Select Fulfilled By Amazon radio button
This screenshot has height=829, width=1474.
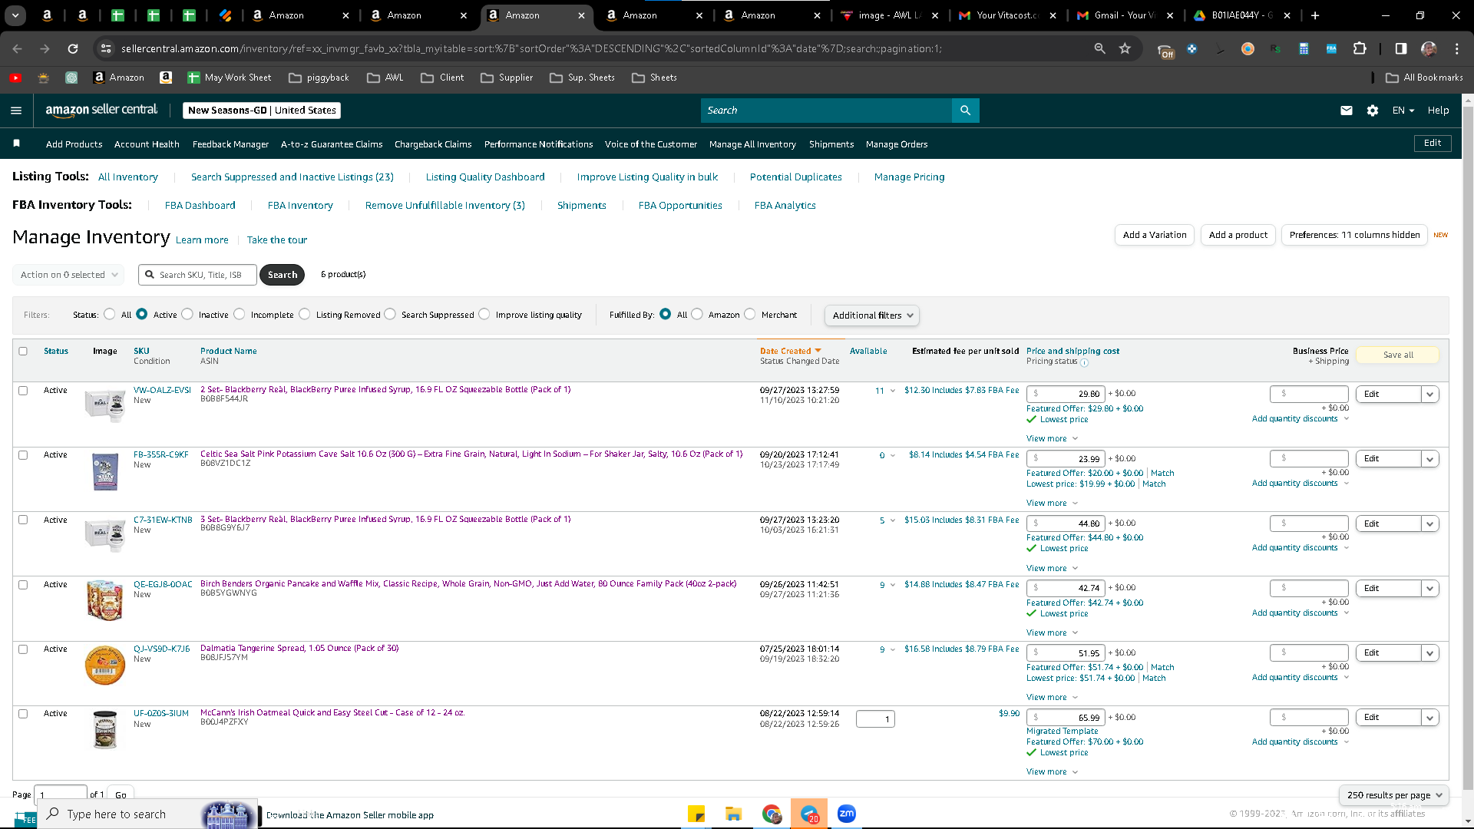point(697,314)
